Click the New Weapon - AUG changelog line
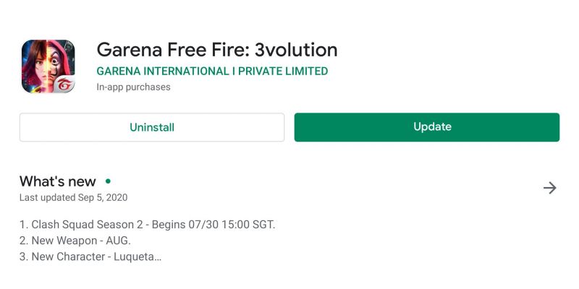This screenshot has width=579, height=289. point(75,241)
